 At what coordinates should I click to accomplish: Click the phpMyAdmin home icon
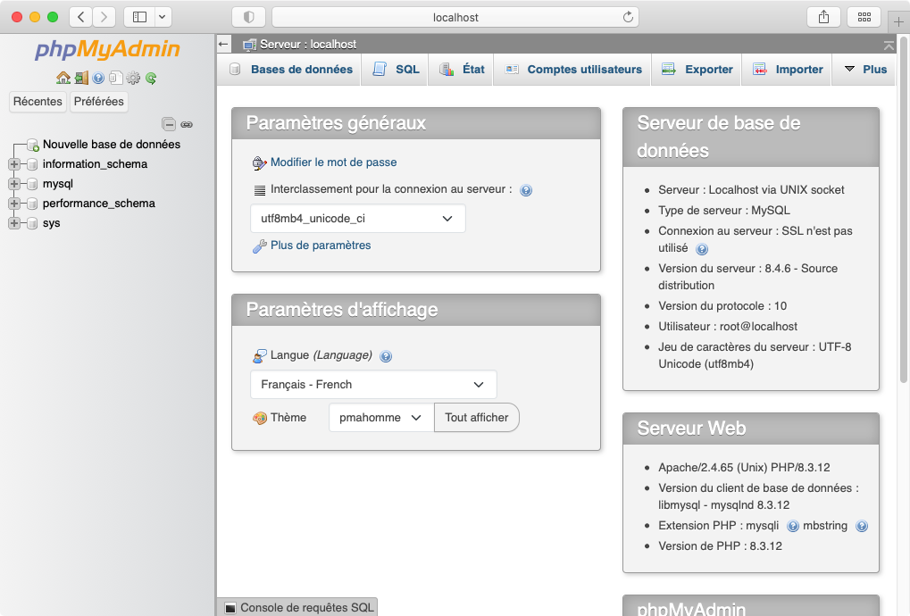pos(63,79)
